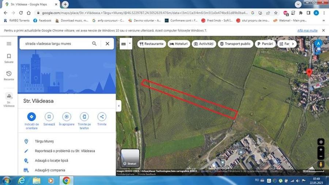Open Chrome home page button
Viewport: 329px width, 185px height.
29,13
